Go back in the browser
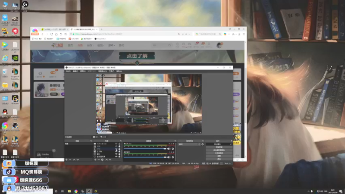This screenshot has height=194, width=345. pos(42,34)
